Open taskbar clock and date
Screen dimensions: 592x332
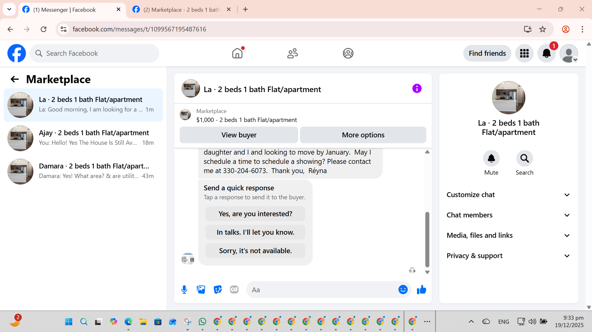569,322
